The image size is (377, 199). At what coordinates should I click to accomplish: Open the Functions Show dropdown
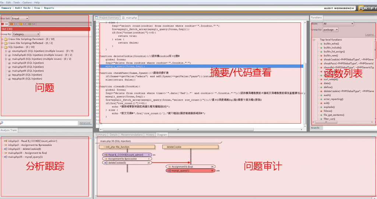pyautogui.click(x=338, y=24)
